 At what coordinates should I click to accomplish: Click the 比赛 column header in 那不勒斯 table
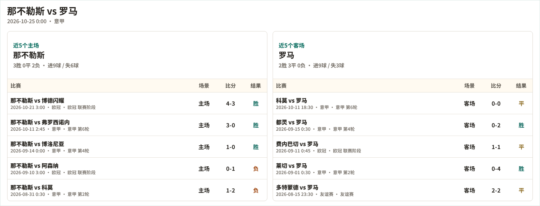pyautogui.click(x=16, y=86)
